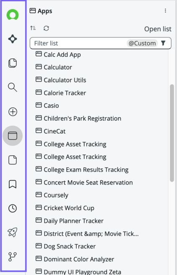Click the rocket icon in sidebar
This screenshot has width=177, height=275.
13,233
